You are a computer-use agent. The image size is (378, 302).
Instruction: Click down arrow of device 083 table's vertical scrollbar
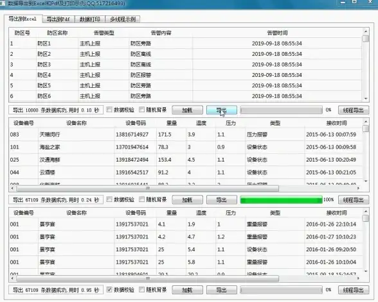366,181
